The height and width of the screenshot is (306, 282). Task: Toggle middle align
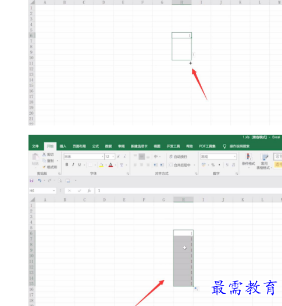(x=142, y=157)
